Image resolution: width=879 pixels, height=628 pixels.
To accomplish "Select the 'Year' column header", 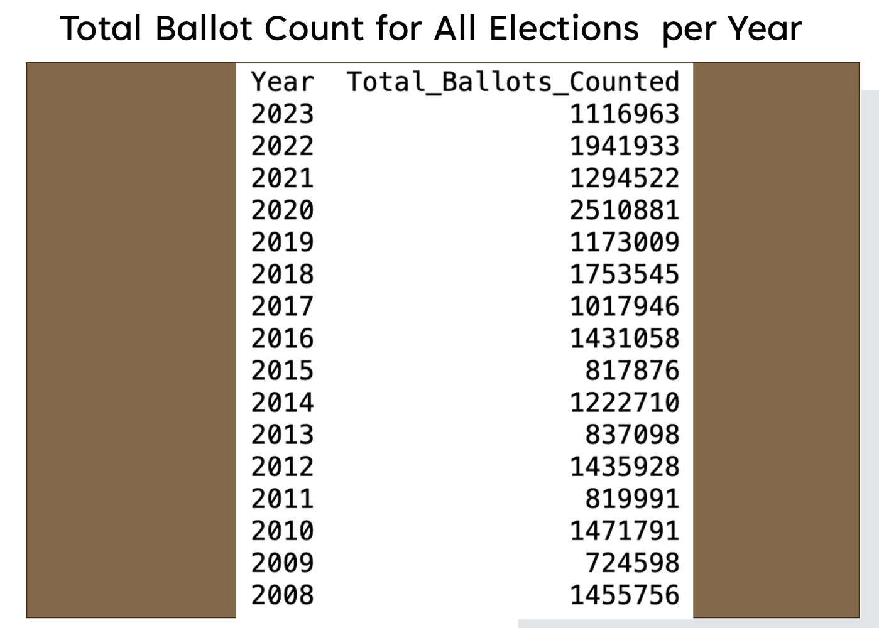I will pos(282,82).
